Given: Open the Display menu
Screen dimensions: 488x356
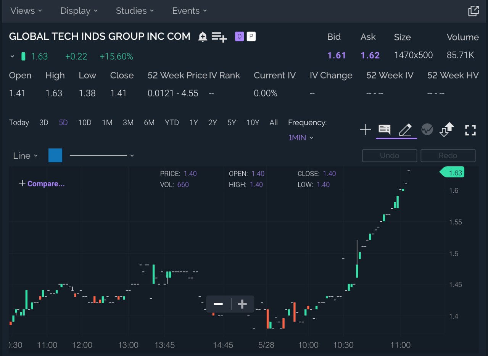Looking at the screenshot, I should 79,11.
